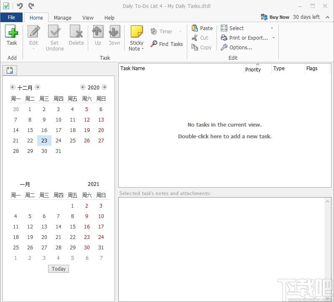Image resolution: width=334 pixels, height=302 pixels.
Task: Expand the Sticky Note dropdown arrow
Action: [143, 49]
